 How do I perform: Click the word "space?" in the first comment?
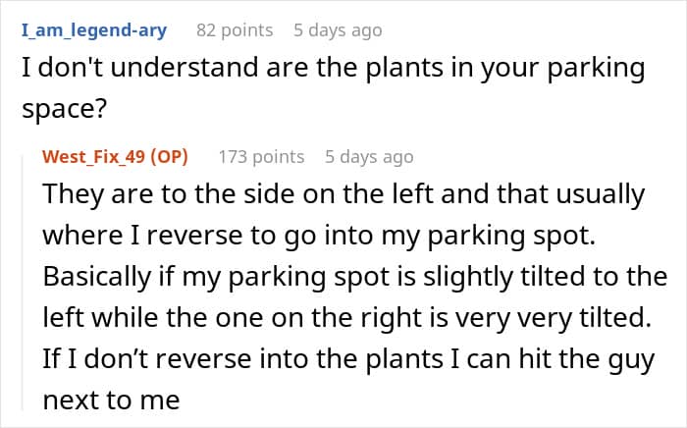tap(63, 109)
